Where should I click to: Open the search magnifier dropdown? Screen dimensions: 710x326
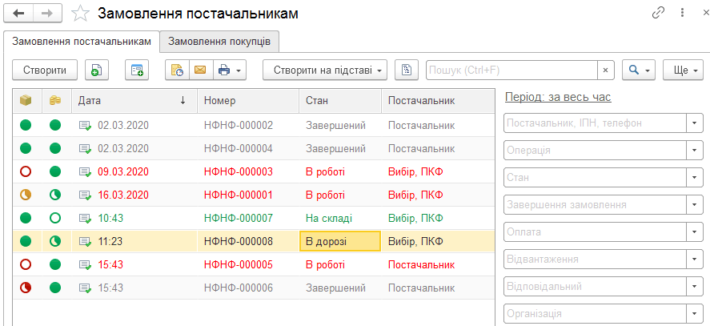tap(639, 70)
